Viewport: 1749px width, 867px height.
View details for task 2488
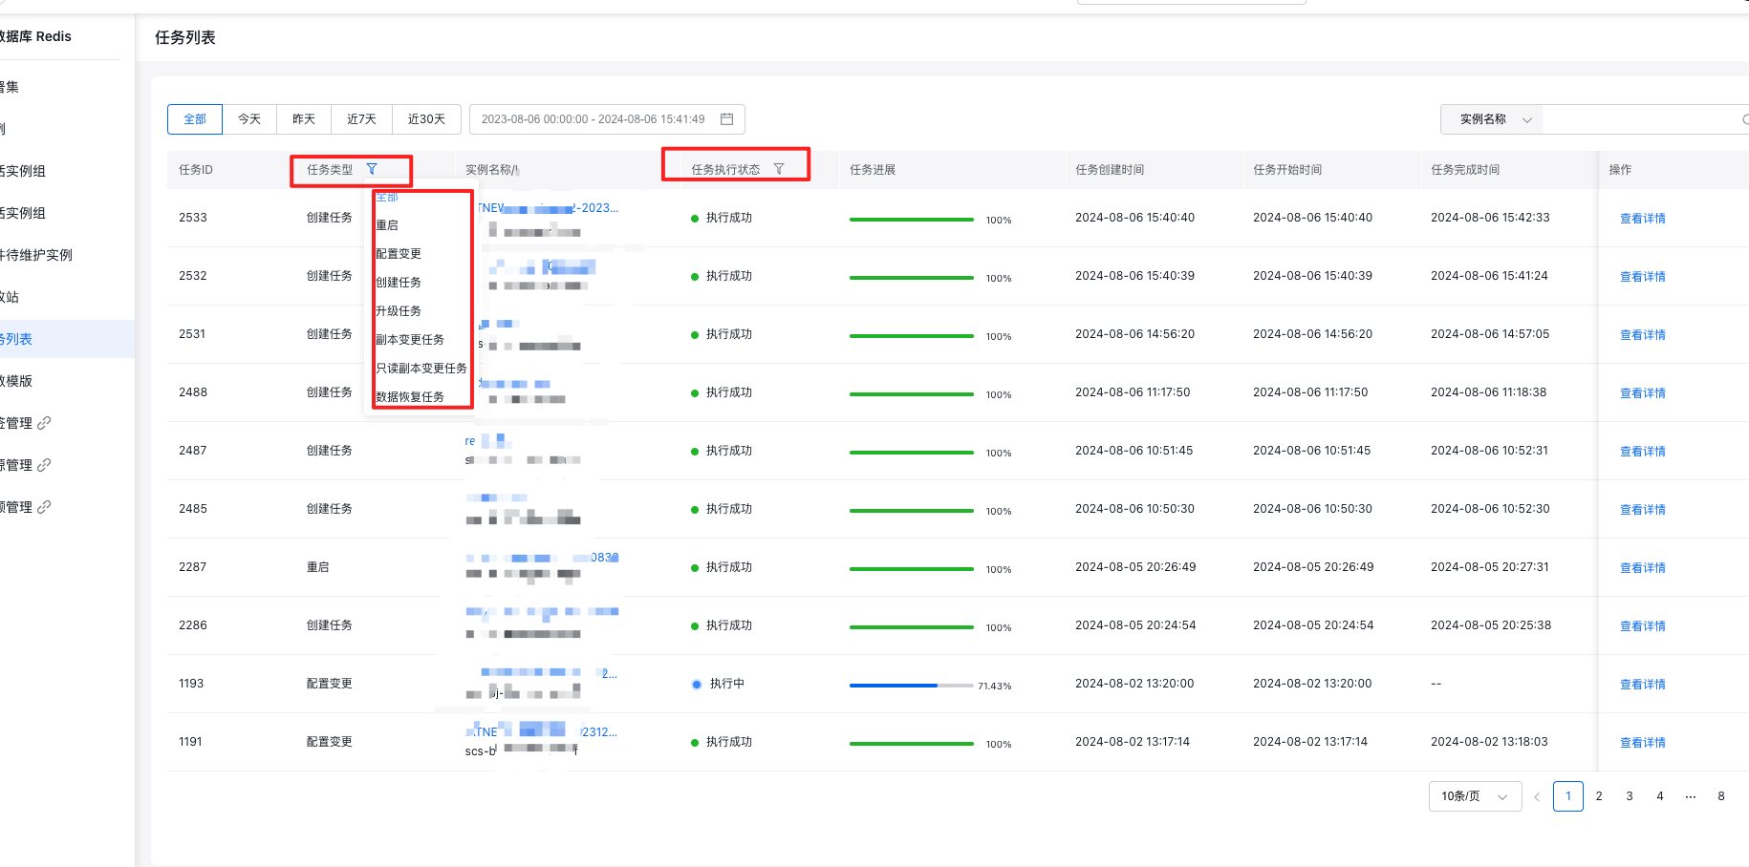pos(1642,393)
